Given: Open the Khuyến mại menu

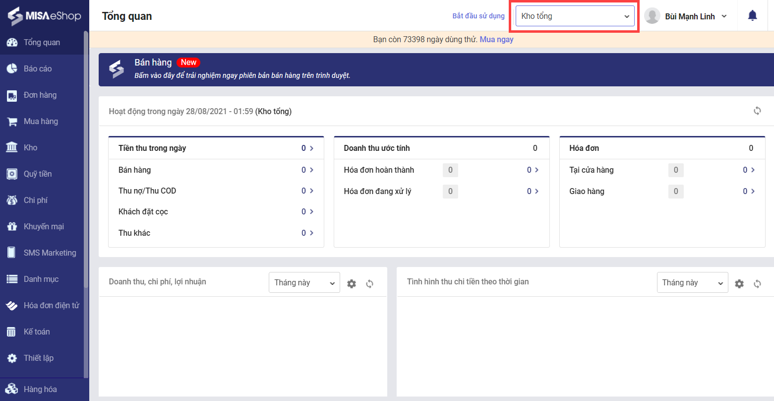Looking at the screenshot, I should tap(44, 226).
